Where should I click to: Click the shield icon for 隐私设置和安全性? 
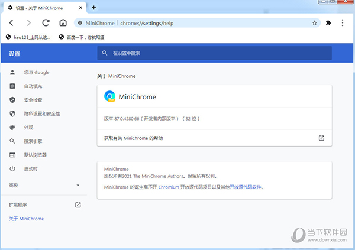click(12, 114)
